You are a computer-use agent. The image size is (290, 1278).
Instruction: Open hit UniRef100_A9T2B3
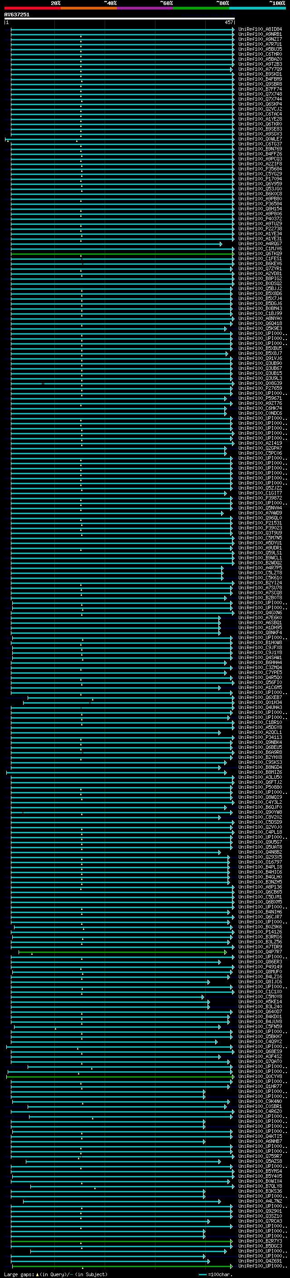(x=260, y=64)
